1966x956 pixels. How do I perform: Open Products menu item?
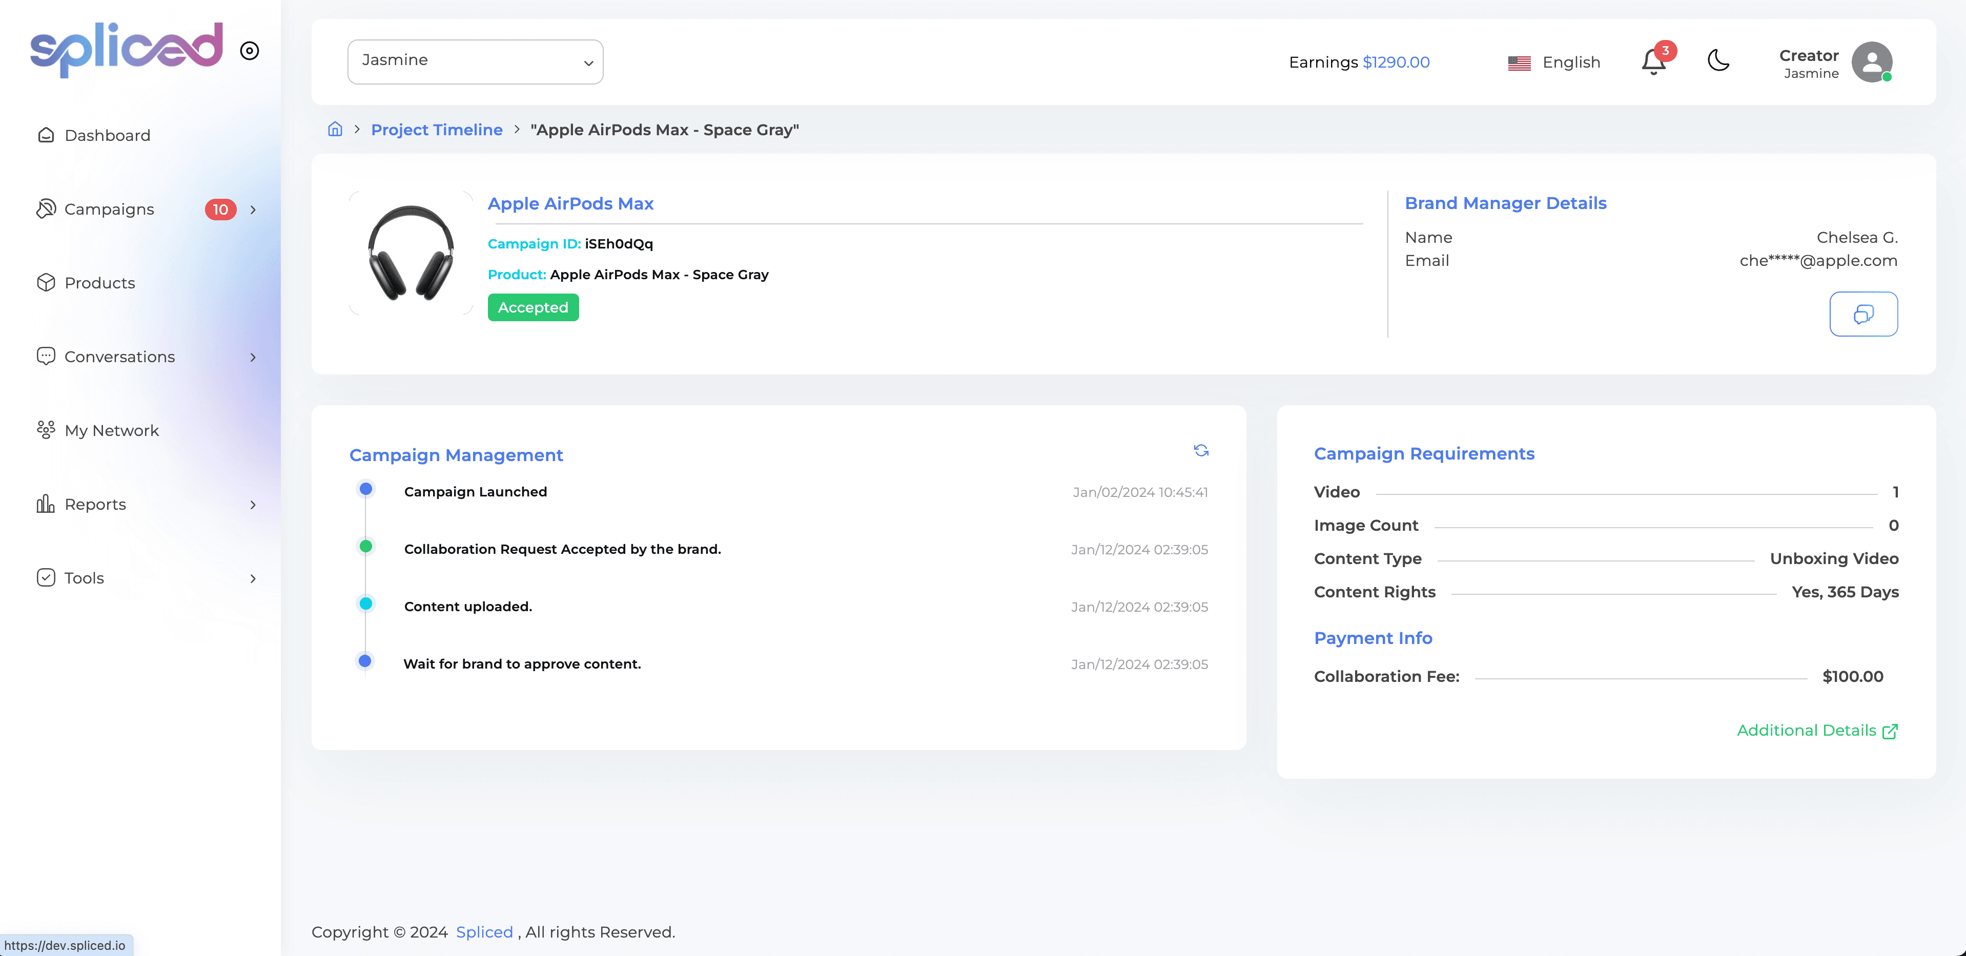tap(100, 283)
